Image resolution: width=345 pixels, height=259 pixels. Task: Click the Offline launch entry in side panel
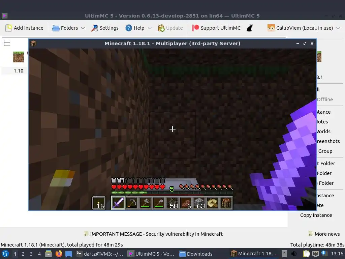tap(325, 99)
